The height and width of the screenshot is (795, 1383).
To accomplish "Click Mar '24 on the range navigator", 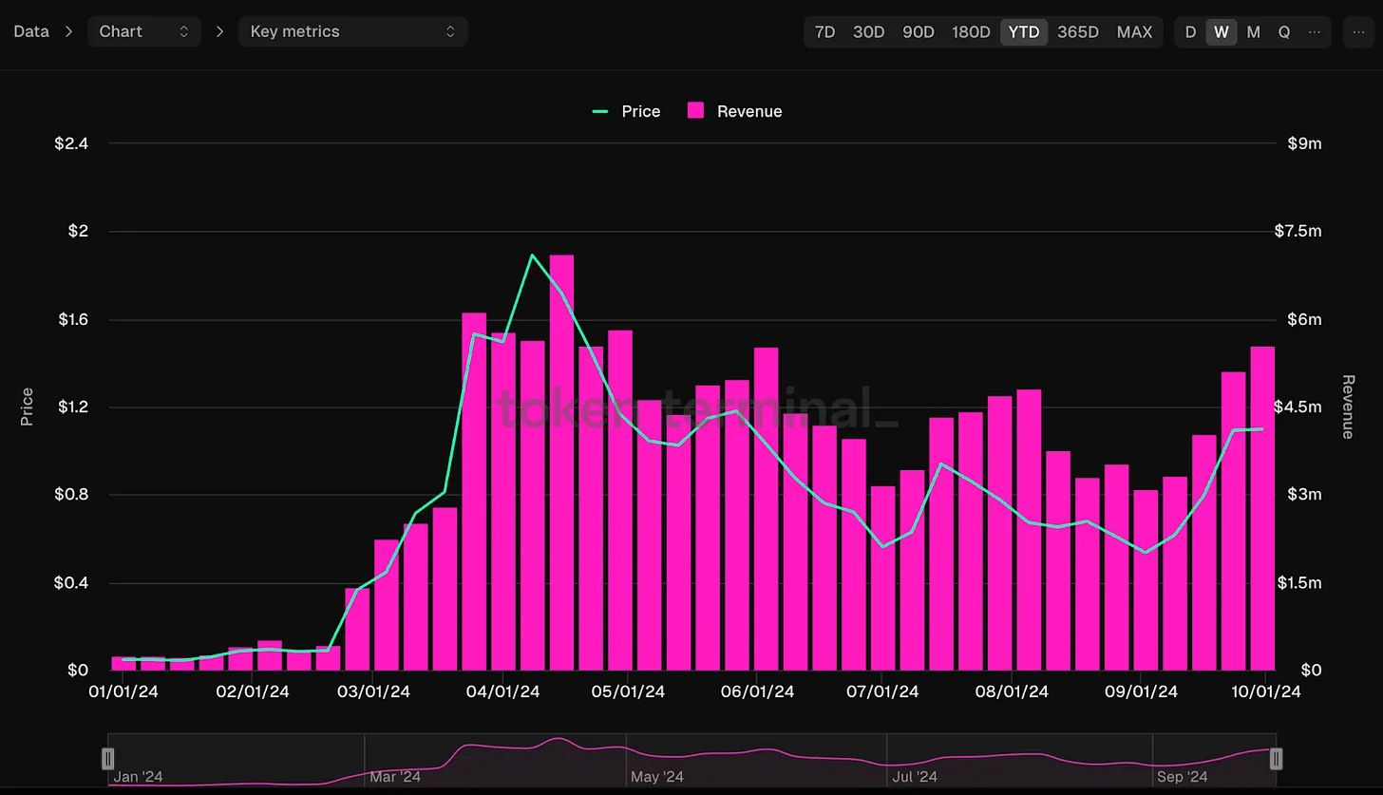I will pos(395,777).
